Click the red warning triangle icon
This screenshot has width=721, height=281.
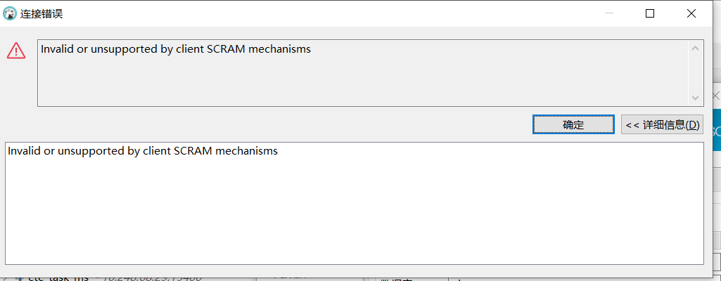[16, 51]
